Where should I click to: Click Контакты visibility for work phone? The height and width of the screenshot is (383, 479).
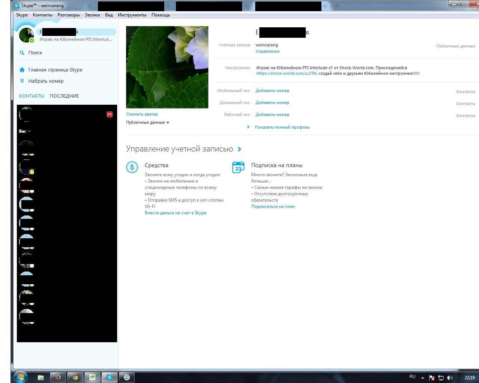pos(466,116)
